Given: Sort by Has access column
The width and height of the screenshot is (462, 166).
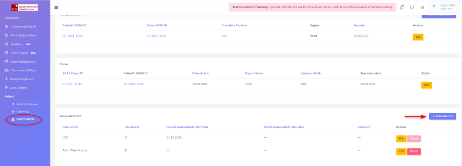Looking at the screenshot, I should click(132, 127).
